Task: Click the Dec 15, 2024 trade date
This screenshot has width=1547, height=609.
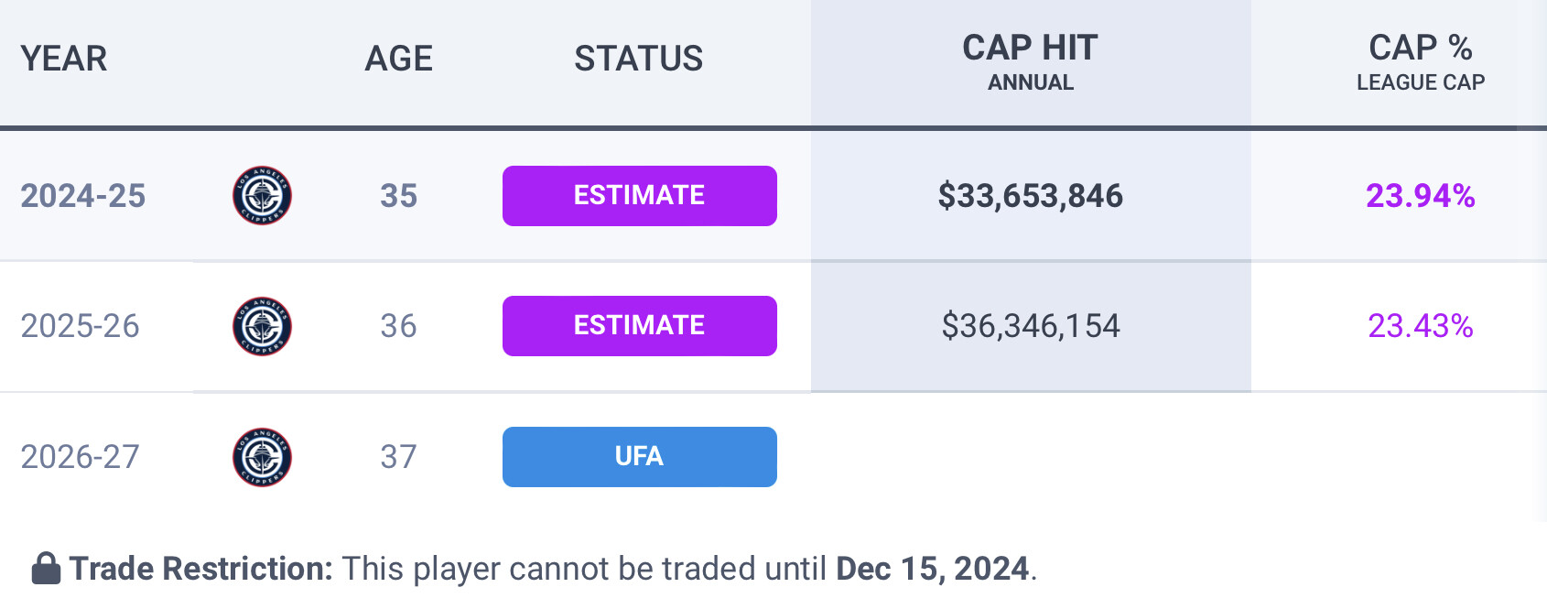Action: pyautogui.click(x=932, y=569)
